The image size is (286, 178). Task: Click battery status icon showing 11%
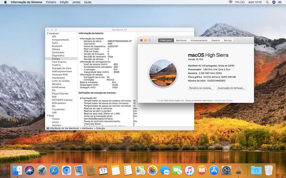240,2
